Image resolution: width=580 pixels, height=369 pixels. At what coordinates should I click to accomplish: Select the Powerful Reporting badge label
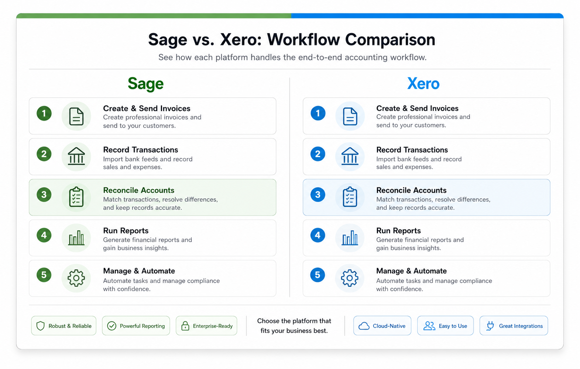[x=143, y=326]
